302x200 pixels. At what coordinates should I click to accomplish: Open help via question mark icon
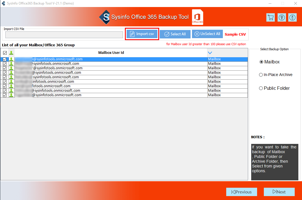[282, 17]
